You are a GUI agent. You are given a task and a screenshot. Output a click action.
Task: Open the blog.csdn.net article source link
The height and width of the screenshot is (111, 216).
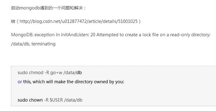pos(78,21)
